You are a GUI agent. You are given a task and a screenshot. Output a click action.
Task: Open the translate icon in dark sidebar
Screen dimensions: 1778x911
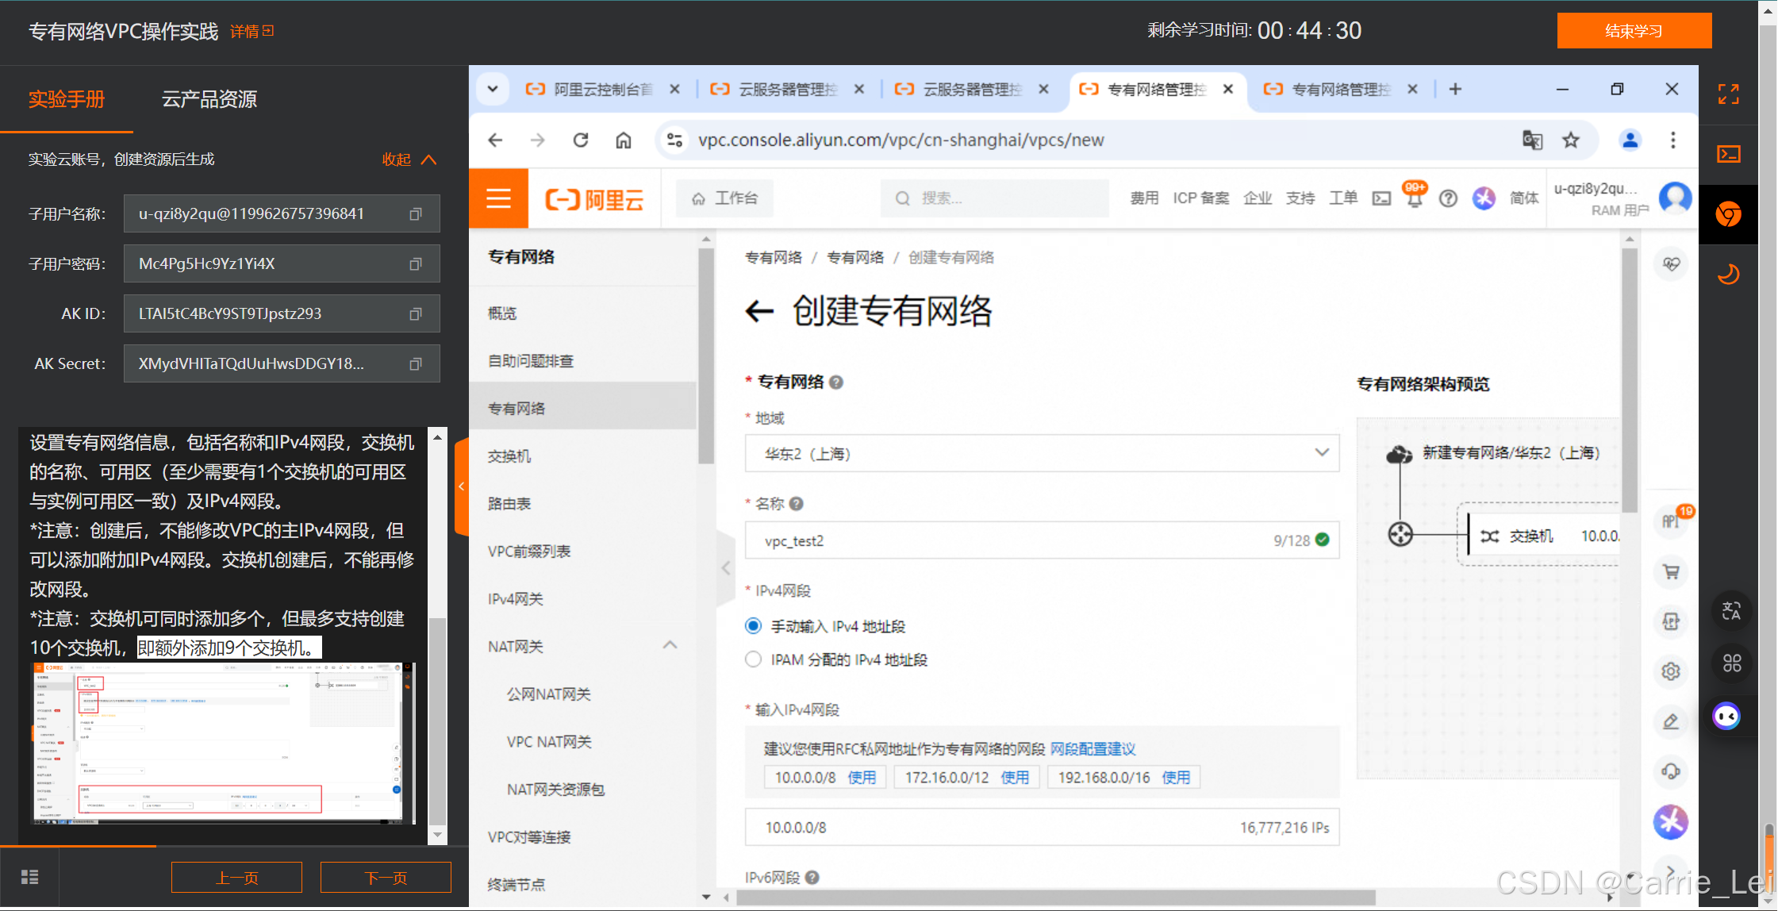[x=1732, y=611]
